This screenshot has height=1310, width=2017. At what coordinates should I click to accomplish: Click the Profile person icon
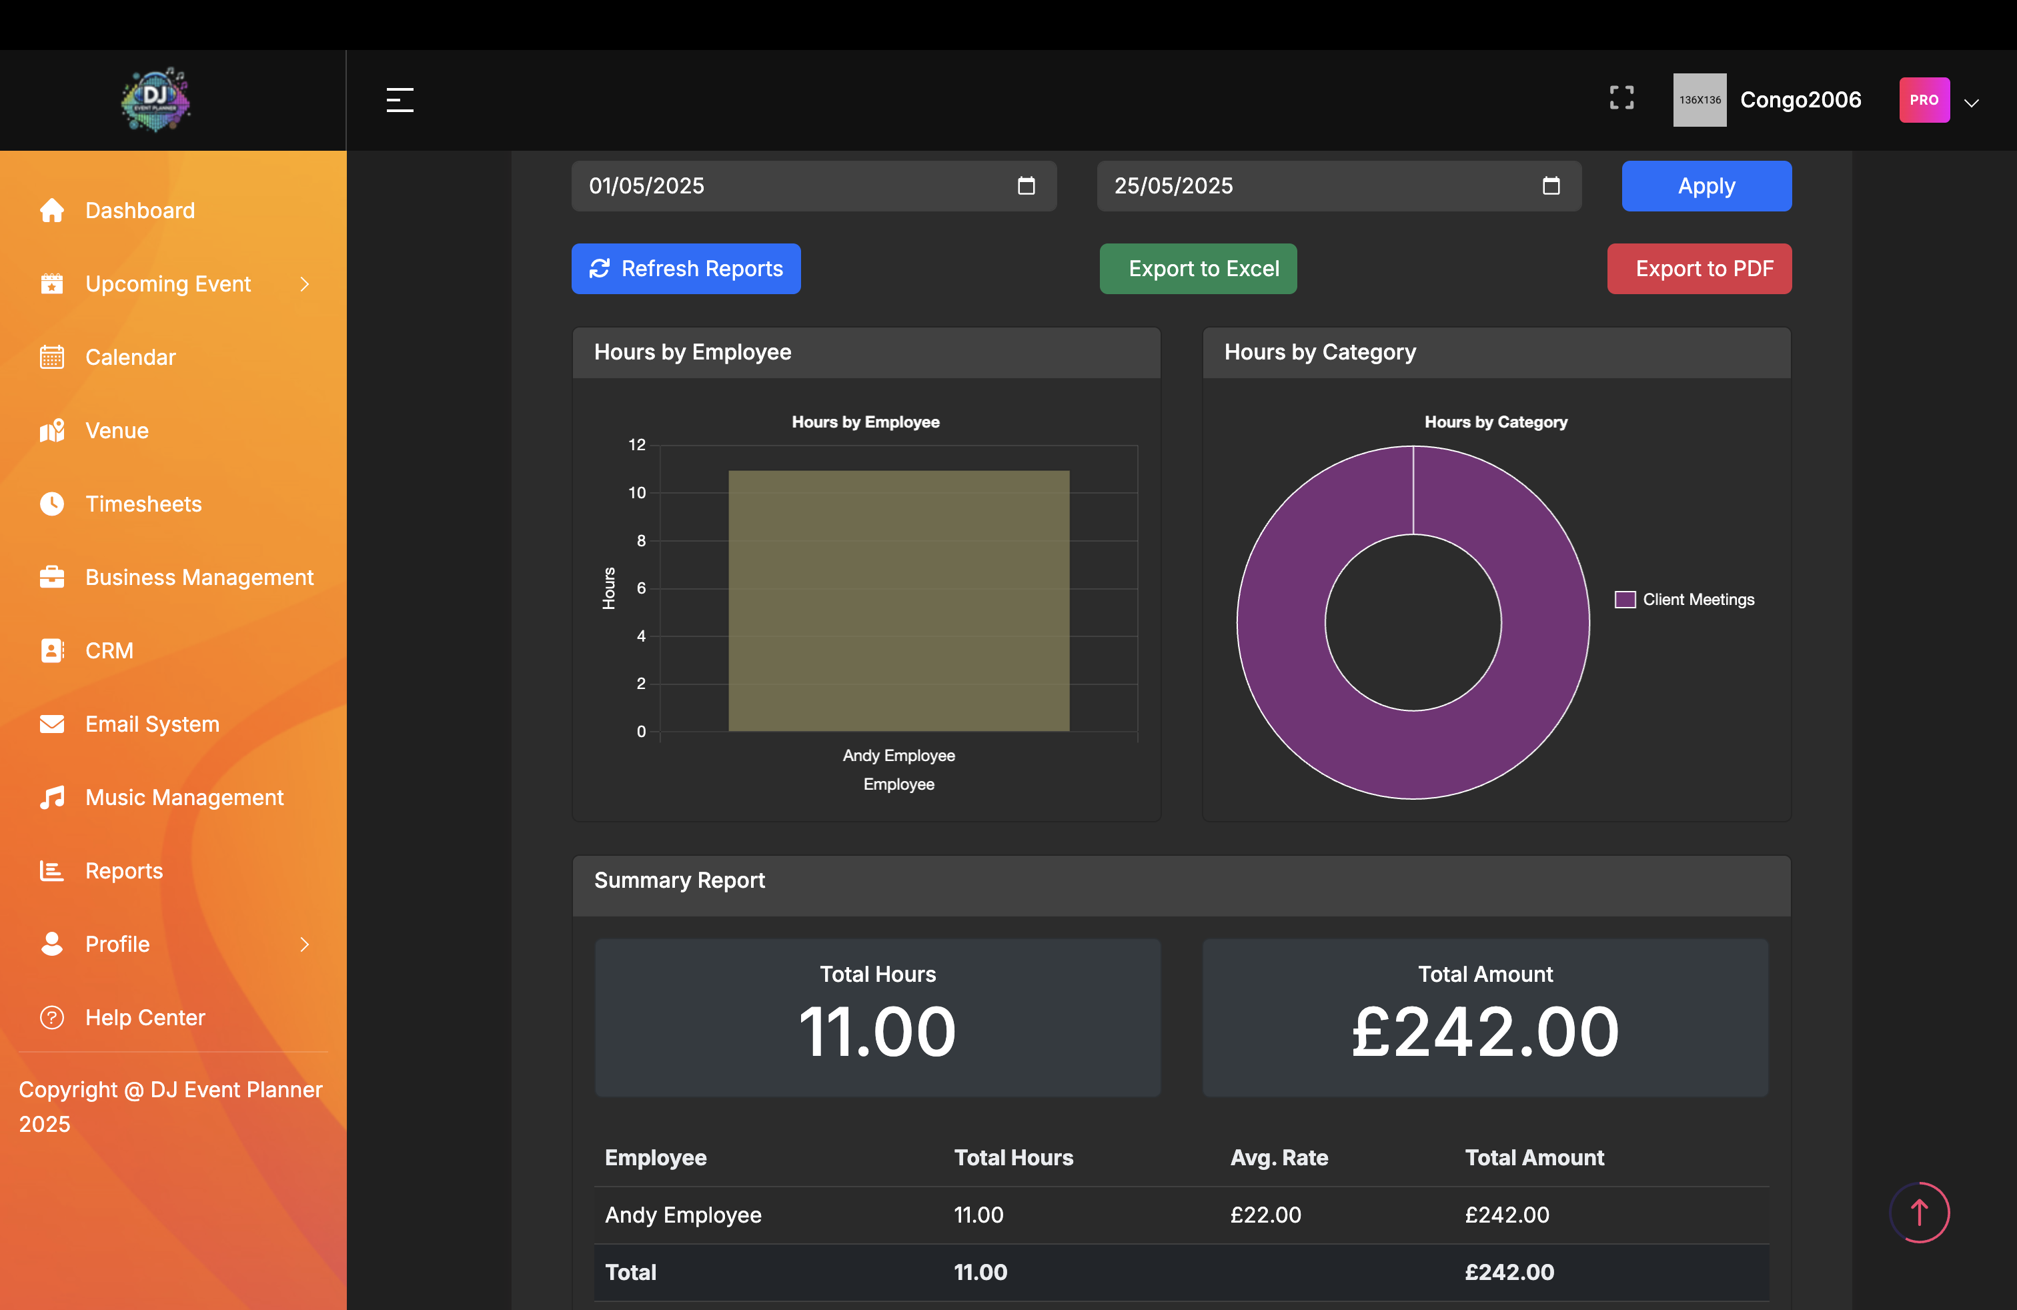click(52, 944)
